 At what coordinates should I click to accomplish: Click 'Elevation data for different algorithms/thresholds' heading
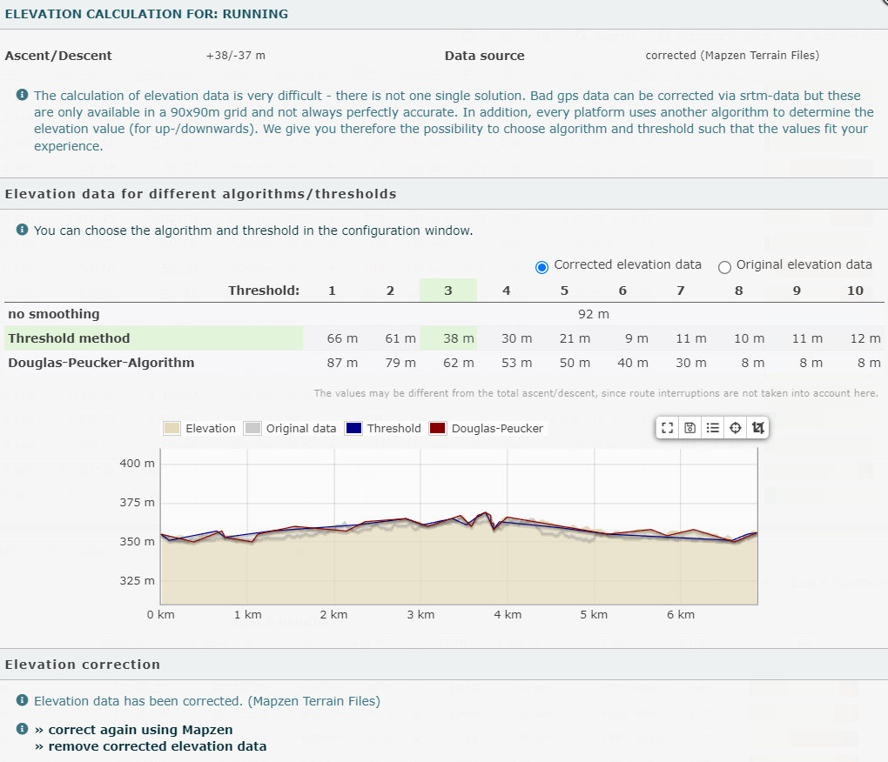point(200,193)
